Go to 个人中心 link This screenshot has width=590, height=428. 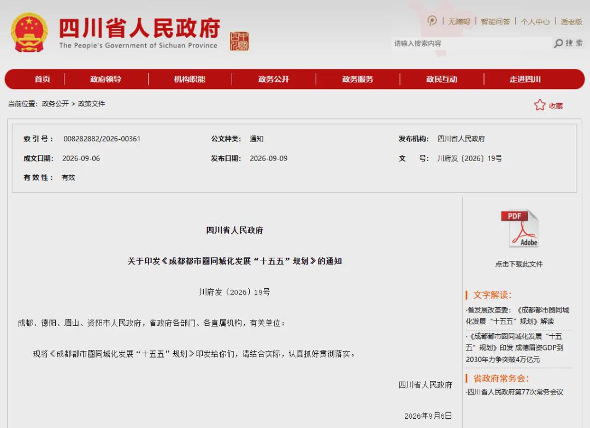click(535, 22)
